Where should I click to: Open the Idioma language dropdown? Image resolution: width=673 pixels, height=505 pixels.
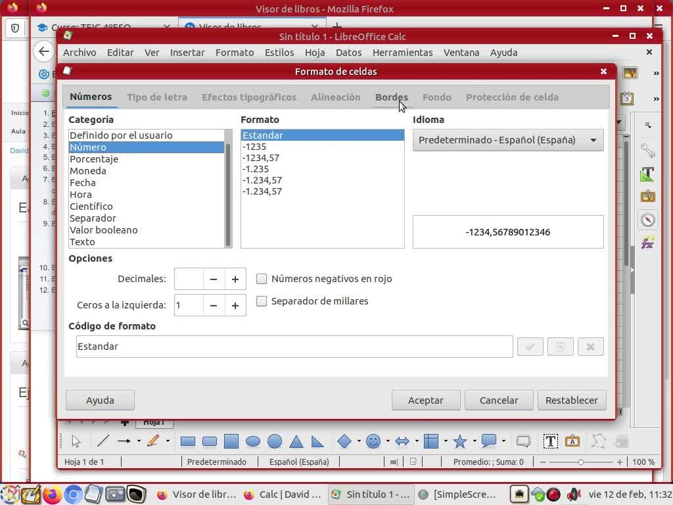(508, 140)
